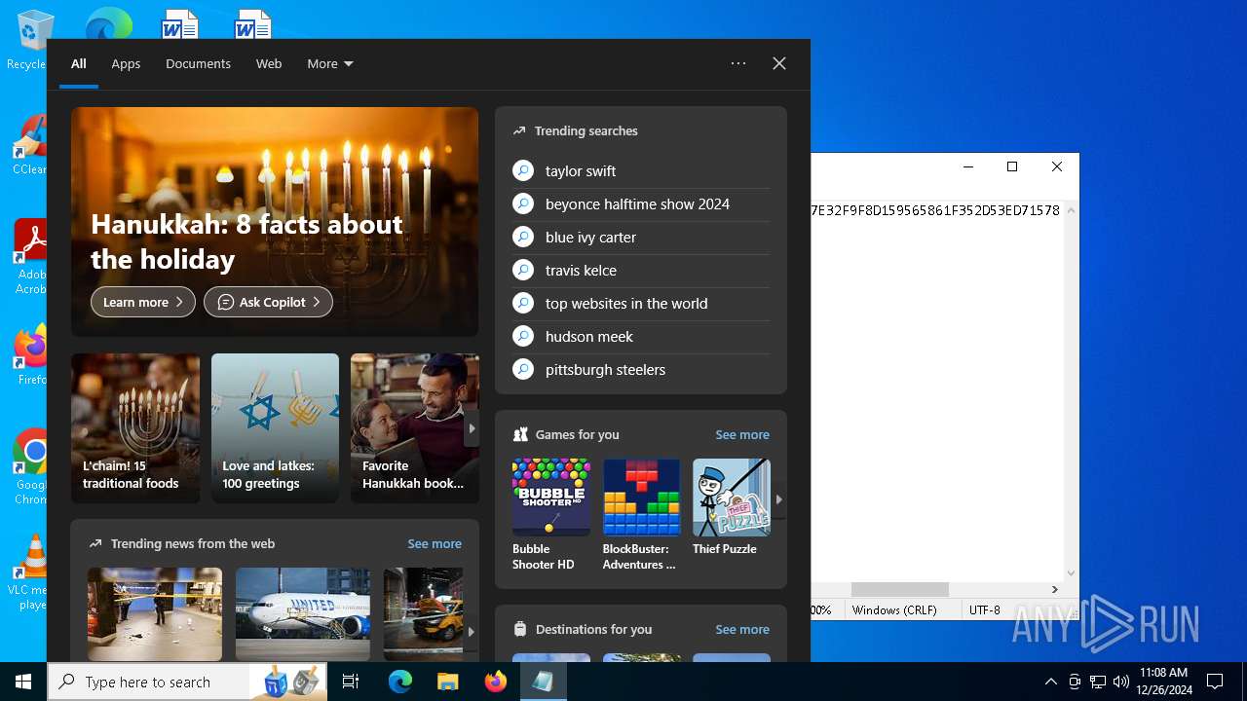The image size is (1247, 701).
Task: Advance the trending news carousel arrow
Action: pos(472,632)
